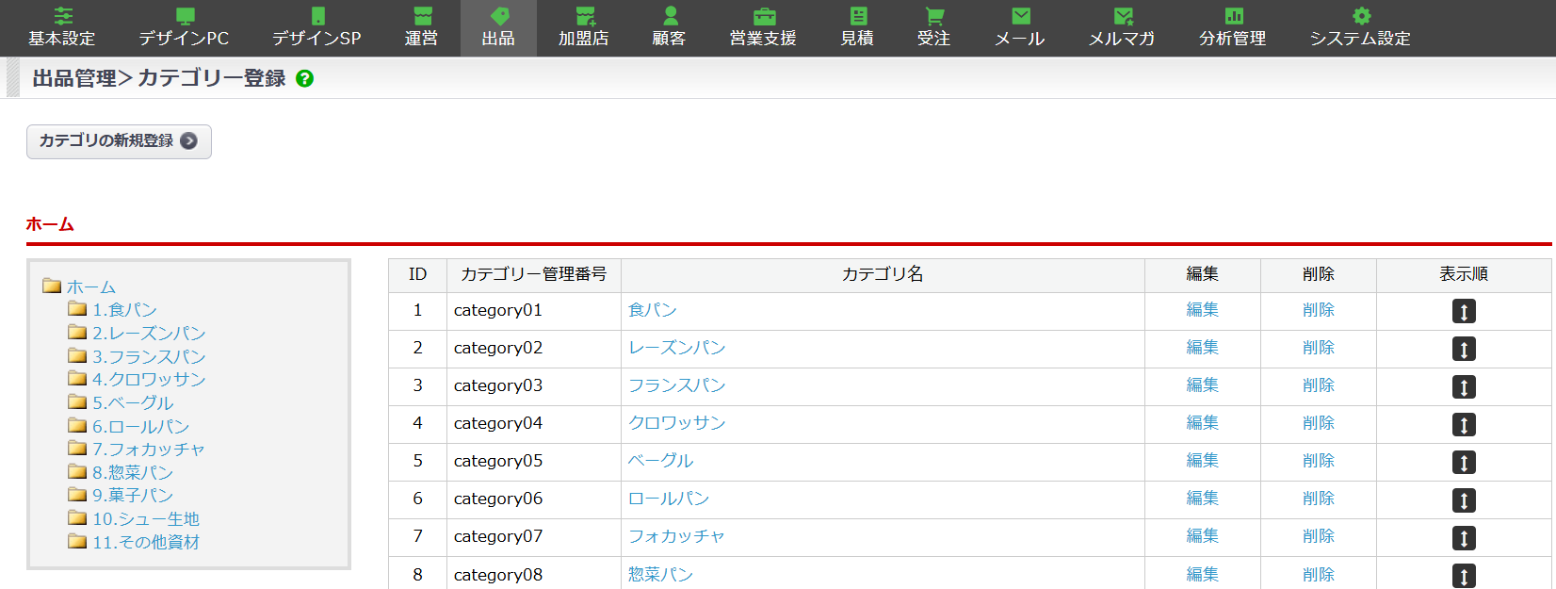This screenshot has height=589, width=1556.
Task: Open the メール envelope icon
Action: (1021, 16)
